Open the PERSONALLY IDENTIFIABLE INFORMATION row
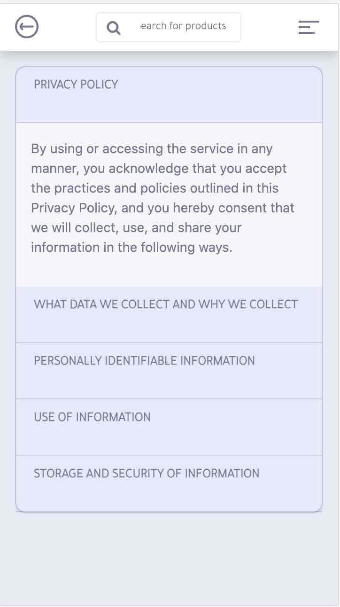 pyautogui.click(x=144, y=361)
